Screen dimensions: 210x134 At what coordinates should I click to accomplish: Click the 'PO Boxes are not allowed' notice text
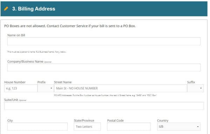[x=70, y=26]
